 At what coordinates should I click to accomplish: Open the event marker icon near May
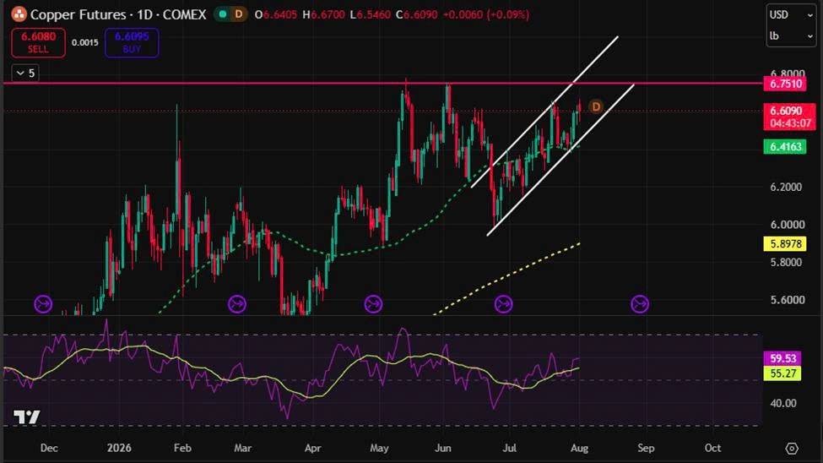[373, 304]
